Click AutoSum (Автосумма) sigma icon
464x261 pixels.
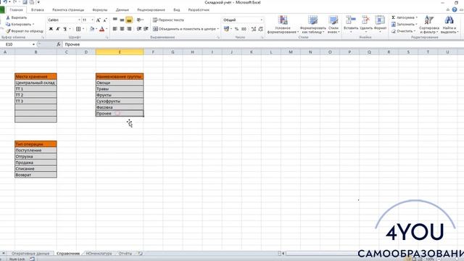393,17
